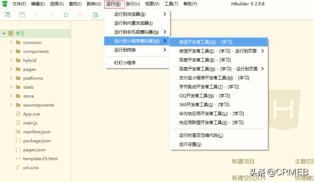
Task: Open the 工具(T) menu
Action: tap(171, 4)
